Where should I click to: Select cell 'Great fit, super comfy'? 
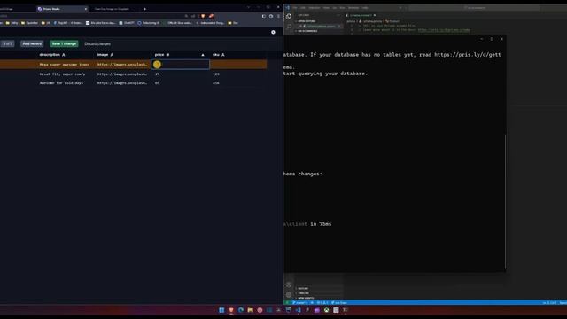tap(63, 74)
